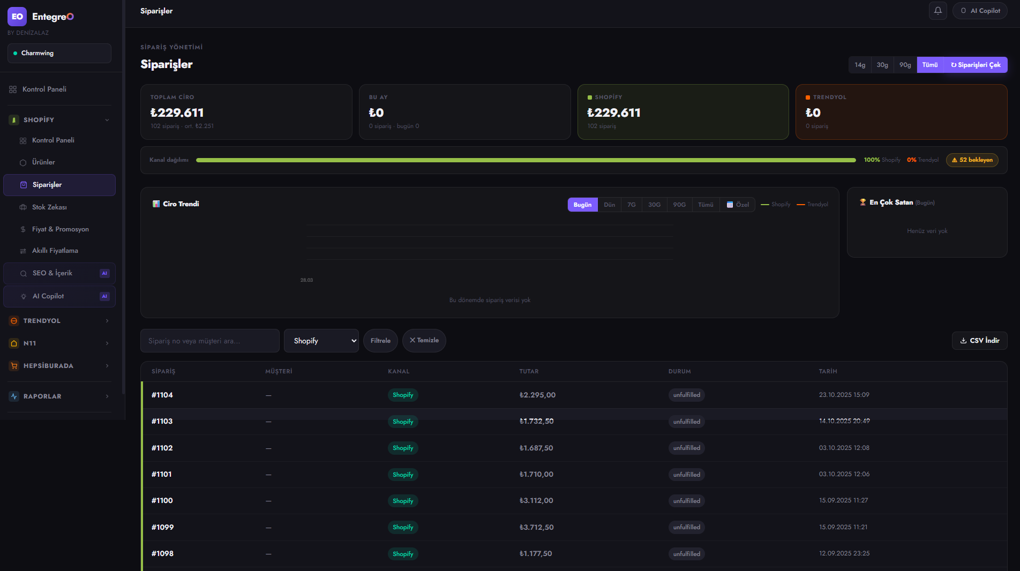Viewport: 1020px width, 571px height.
Task: Click the Raporlar pulse icon
Action: point(14,396)
